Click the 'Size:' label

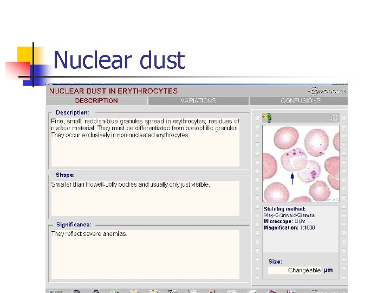(275, 262)
